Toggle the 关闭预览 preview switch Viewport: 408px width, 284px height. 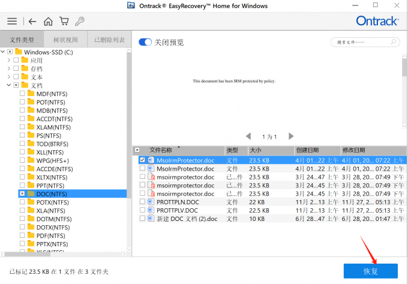(145, 42)
